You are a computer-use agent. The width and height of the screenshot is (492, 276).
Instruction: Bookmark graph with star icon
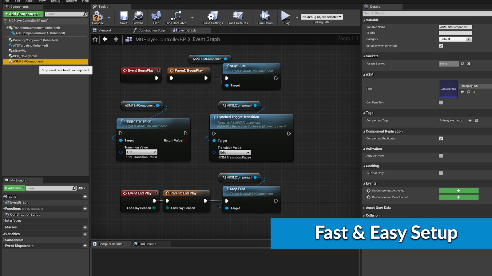tap(95, 39)
